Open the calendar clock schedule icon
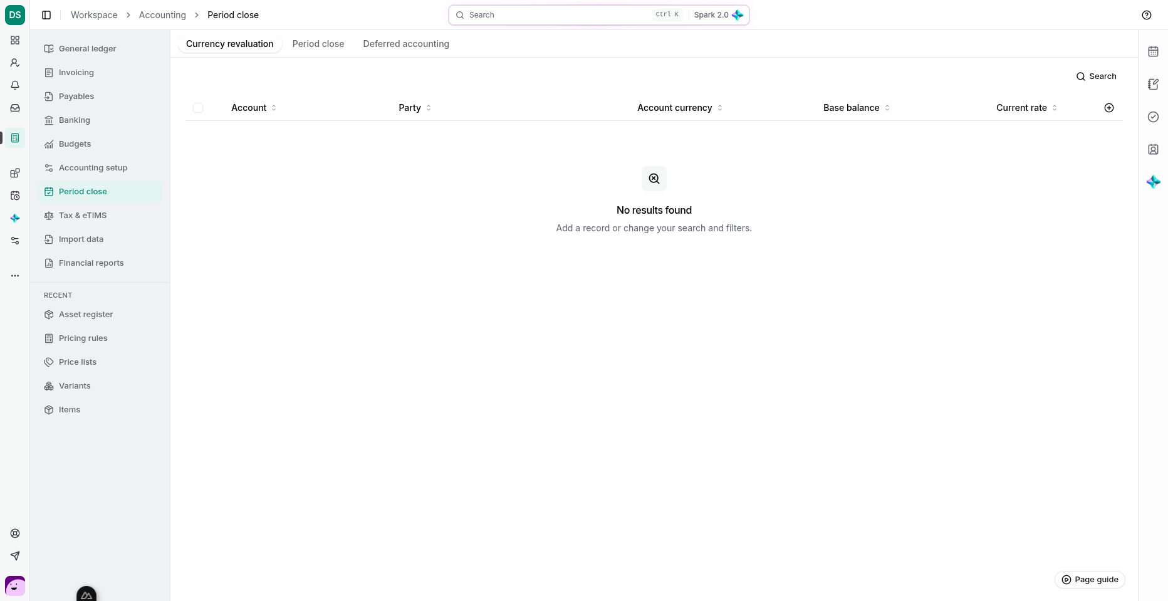Screen dimensions: 1168x601 15,196
